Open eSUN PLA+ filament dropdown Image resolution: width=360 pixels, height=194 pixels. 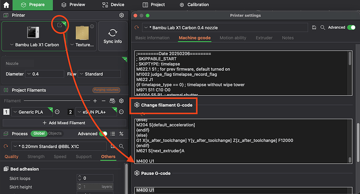coord(96,112)
